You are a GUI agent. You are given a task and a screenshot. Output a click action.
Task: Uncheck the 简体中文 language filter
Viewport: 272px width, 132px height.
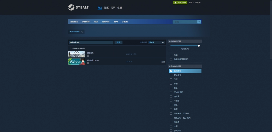click(x=171, y=71)
